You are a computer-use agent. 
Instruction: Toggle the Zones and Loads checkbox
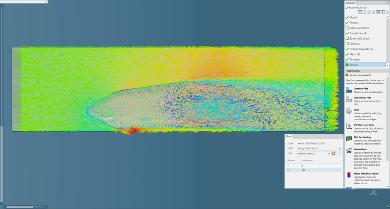click(347, 38)
